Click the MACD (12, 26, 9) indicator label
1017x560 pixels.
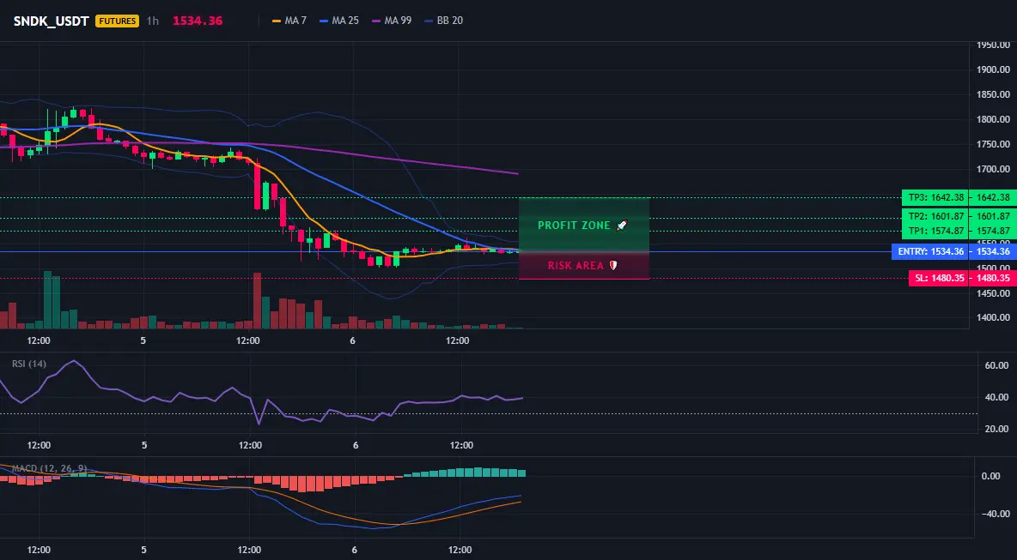(x=49, y=468)
